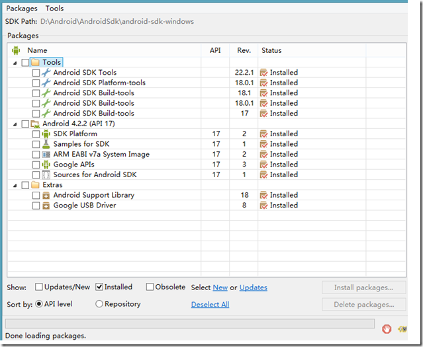Select the Android Support Library row text
Viewport: 423px width, 347px height.
94,195
